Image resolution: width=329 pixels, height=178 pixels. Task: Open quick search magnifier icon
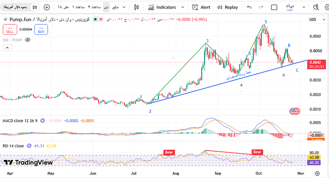point(316,7)
